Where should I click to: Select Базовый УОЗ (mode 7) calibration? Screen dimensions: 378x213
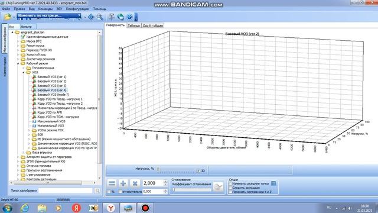point(53,95)
